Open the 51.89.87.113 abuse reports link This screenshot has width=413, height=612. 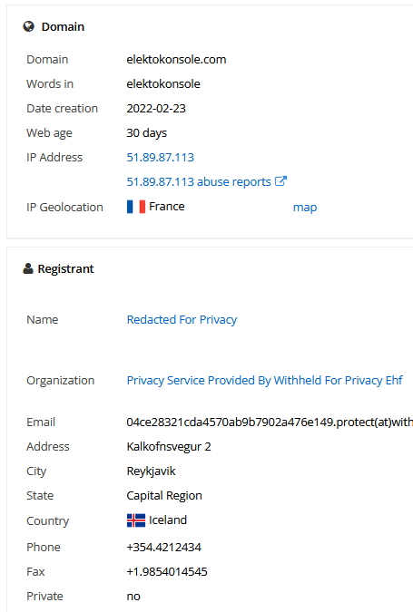pyautogui.click(x=199, y=182)
